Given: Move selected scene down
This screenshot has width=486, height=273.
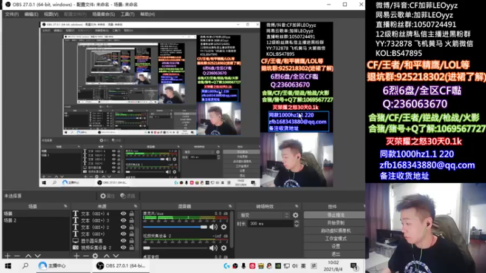Looking at the screenshot, I should pyautogui.click(x=38, y=256).
